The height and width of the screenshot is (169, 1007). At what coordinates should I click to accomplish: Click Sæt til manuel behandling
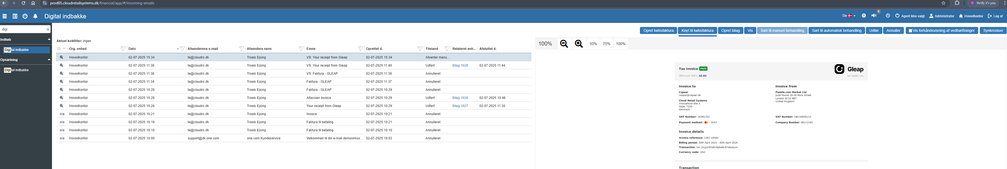[782, 30]
